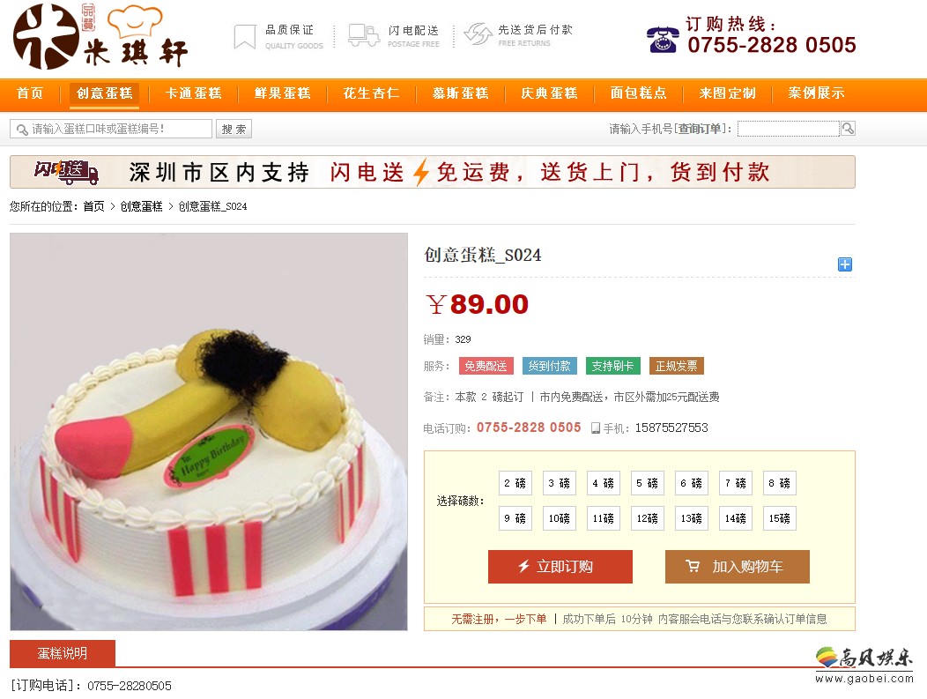Click the 米琪轩 site logo
The width and height of the screenshot is (927, 699).
coord(100,37)
